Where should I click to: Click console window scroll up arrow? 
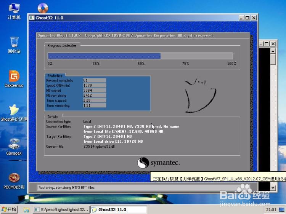pos(273,51)
